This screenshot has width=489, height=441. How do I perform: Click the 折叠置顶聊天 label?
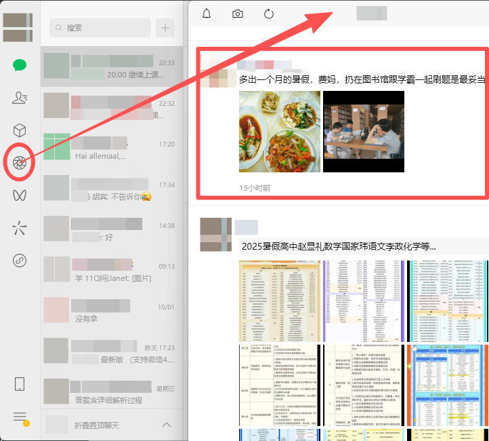pos(97,425)
